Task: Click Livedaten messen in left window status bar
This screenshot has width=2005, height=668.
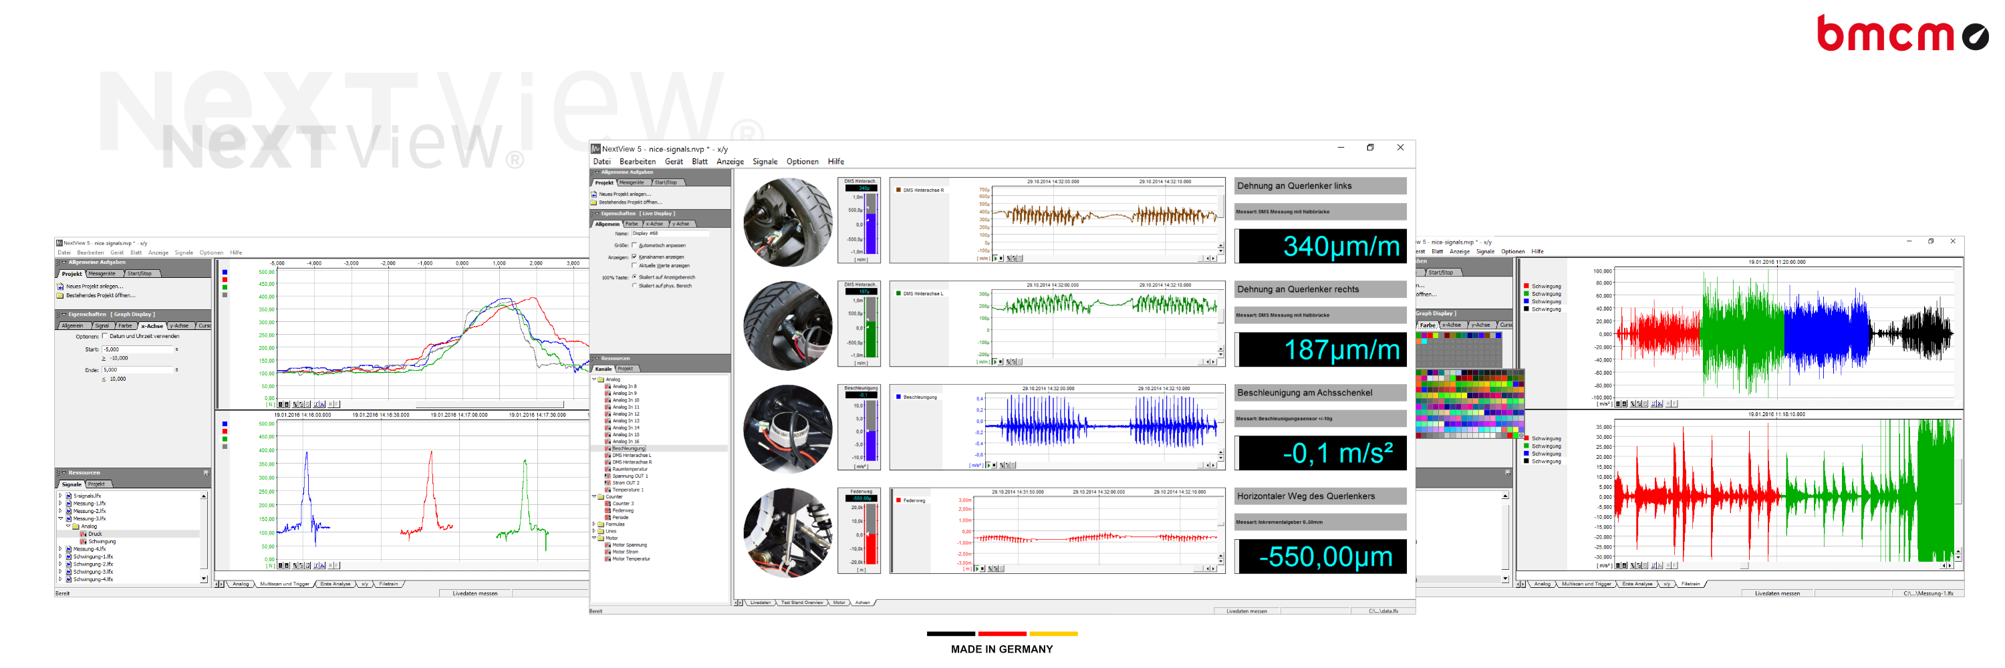Action: [475, 593]
